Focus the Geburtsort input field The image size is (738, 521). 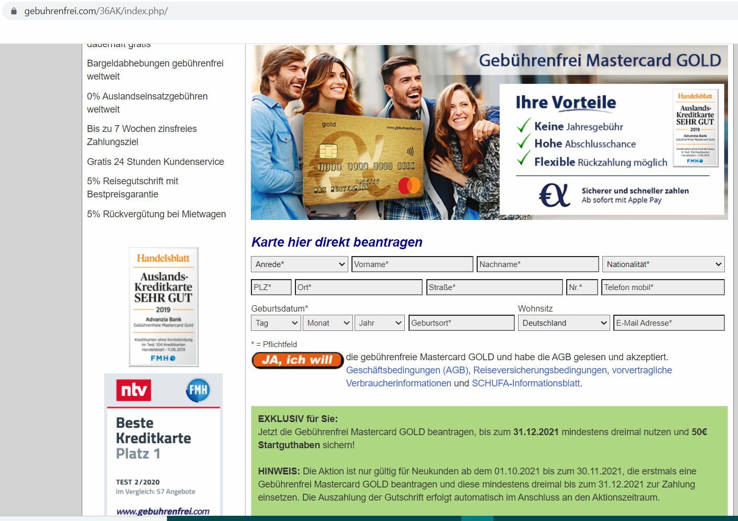[461, 323]
